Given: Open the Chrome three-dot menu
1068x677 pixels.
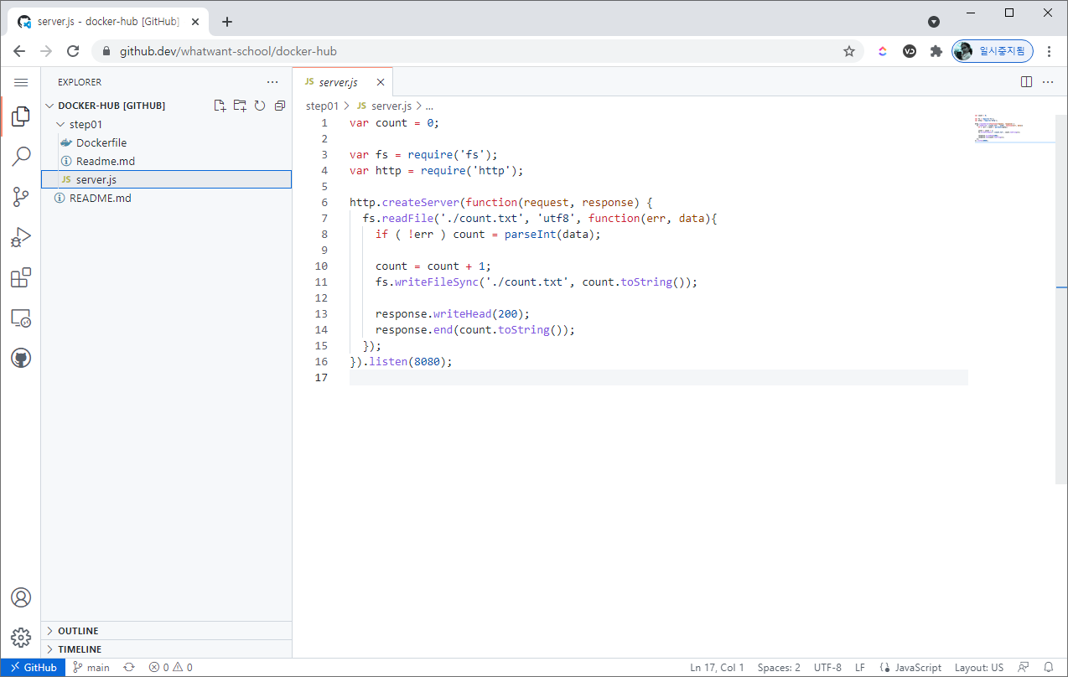Looking at the screenshot, I should click(1050, 51).
